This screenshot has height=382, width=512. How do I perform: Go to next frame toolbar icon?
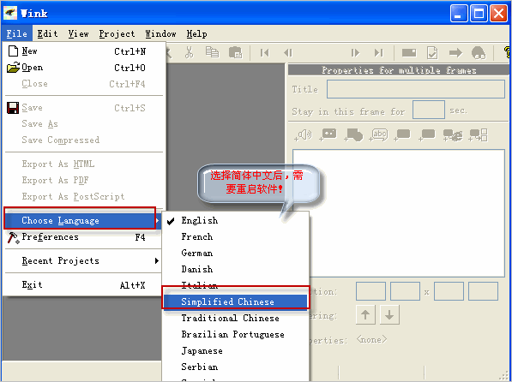(355, 52)
